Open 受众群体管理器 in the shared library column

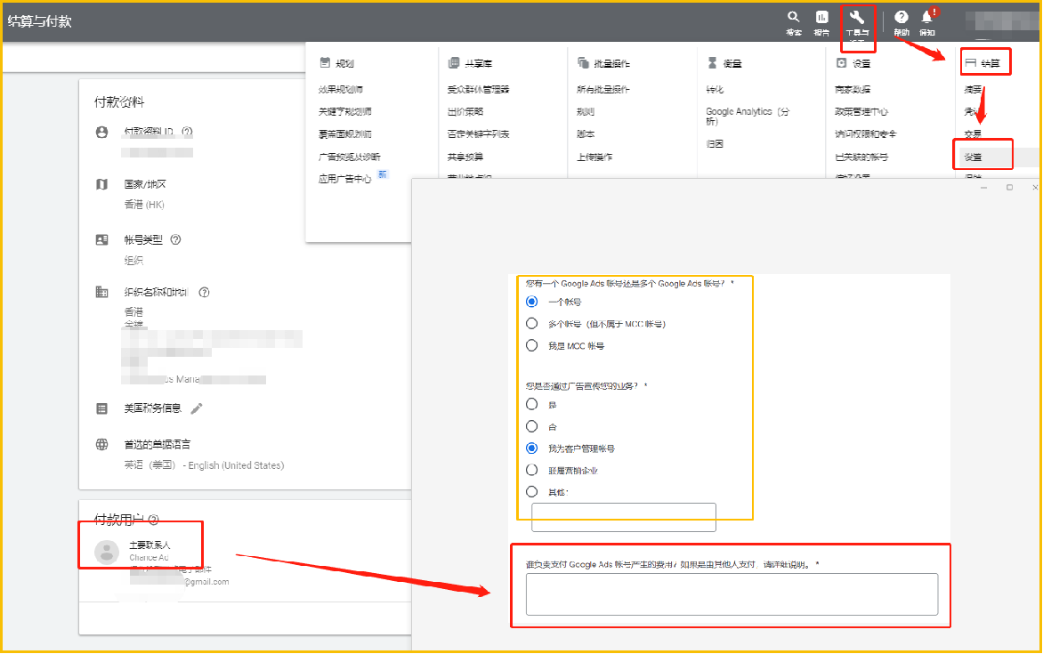pos(478,90)
